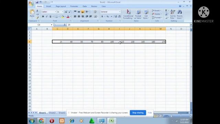
Task: Click Merge and Center icon
Action: (x=95, y=17)
